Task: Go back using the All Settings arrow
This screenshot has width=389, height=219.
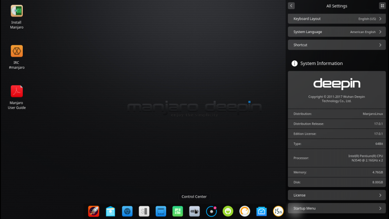Action: click(291, 6)
